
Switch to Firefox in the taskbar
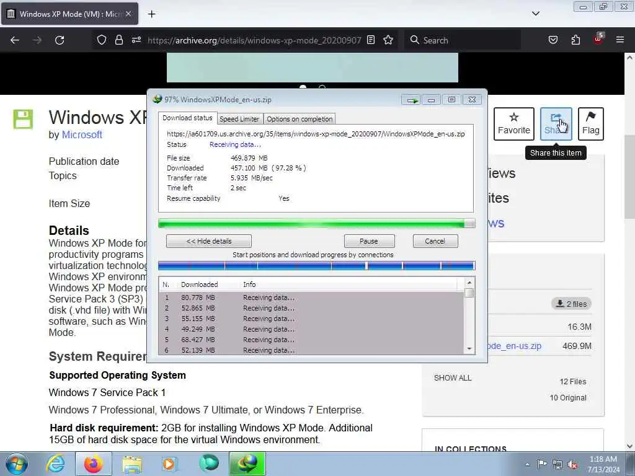tap(94, 464)
